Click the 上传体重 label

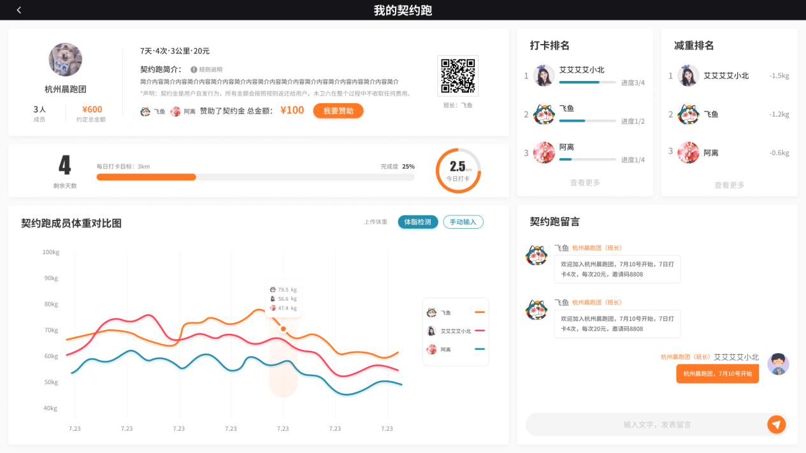(x=375, y=222)
